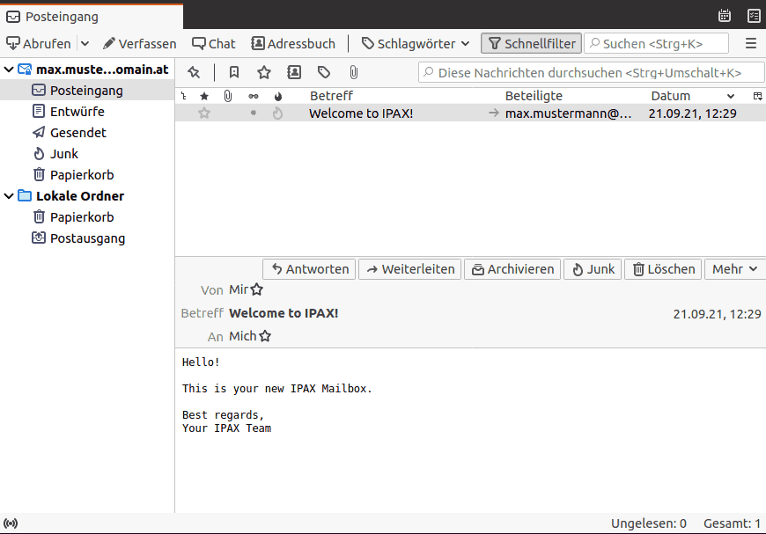The image size is (766, 534).
Task: Toggle the Schnellfilter bar button
Action: (531, 43)
